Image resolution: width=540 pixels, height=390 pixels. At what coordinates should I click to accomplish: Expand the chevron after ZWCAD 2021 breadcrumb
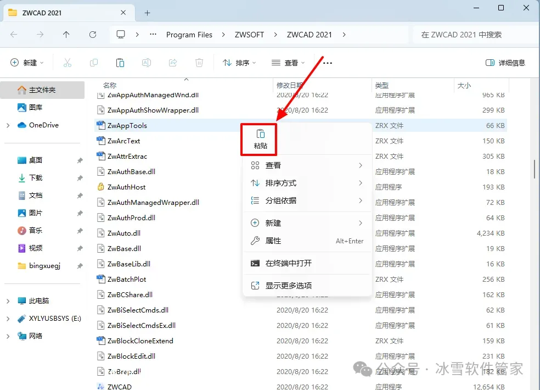click(x=344, y=35)
